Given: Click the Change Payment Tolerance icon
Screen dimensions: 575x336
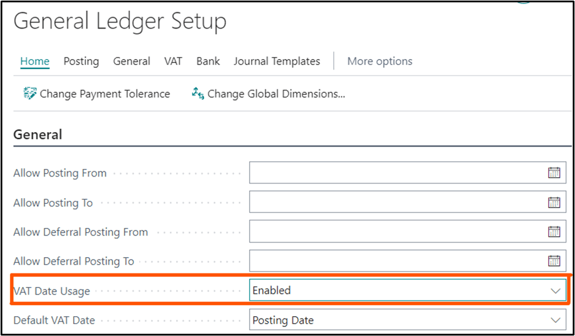Looking at the screenshot, I should 30,93.
